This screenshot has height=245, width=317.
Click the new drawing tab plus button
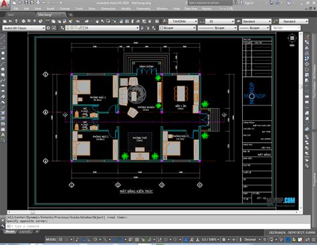pyautogui.click(x=71, y=15)
